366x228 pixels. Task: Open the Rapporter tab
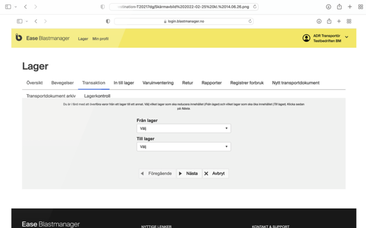(212, 83)
